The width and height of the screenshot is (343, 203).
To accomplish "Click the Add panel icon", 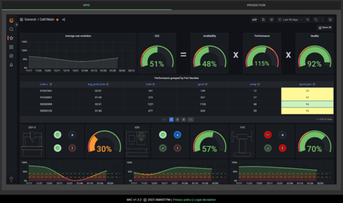I will [254, 20].
